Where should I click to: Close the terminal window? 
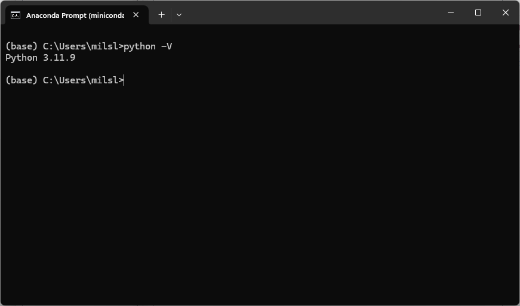[506, 13]
